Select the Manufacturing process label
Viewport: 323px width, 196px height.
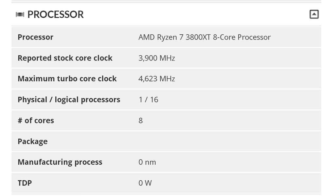point(60,162)
